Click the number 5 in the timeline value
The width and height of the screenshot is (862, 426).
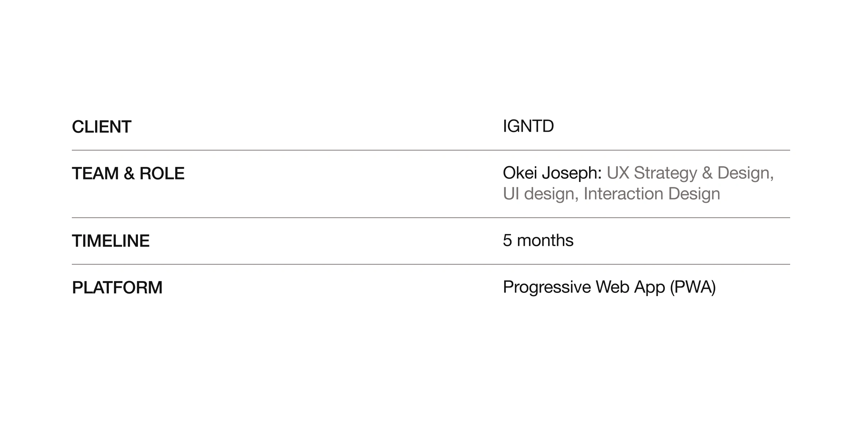click(x=507, y=240)
